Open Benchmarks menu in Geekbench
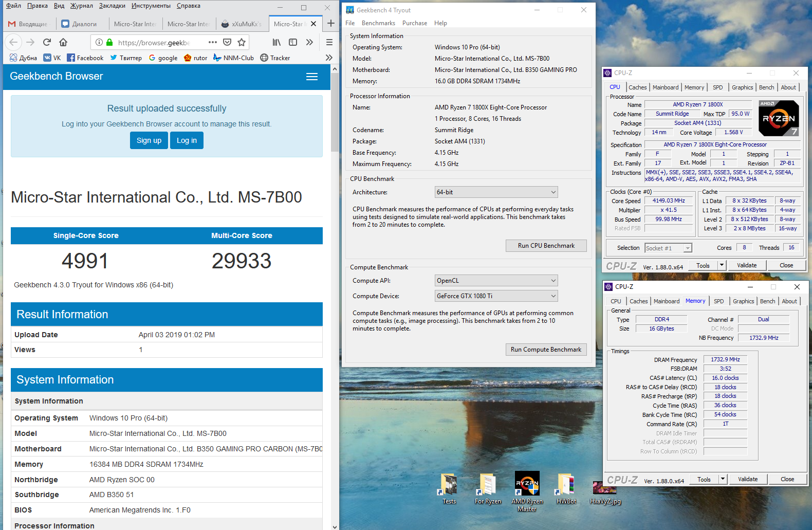The height and width of the screenshot is (530, 812). [378, 23]
